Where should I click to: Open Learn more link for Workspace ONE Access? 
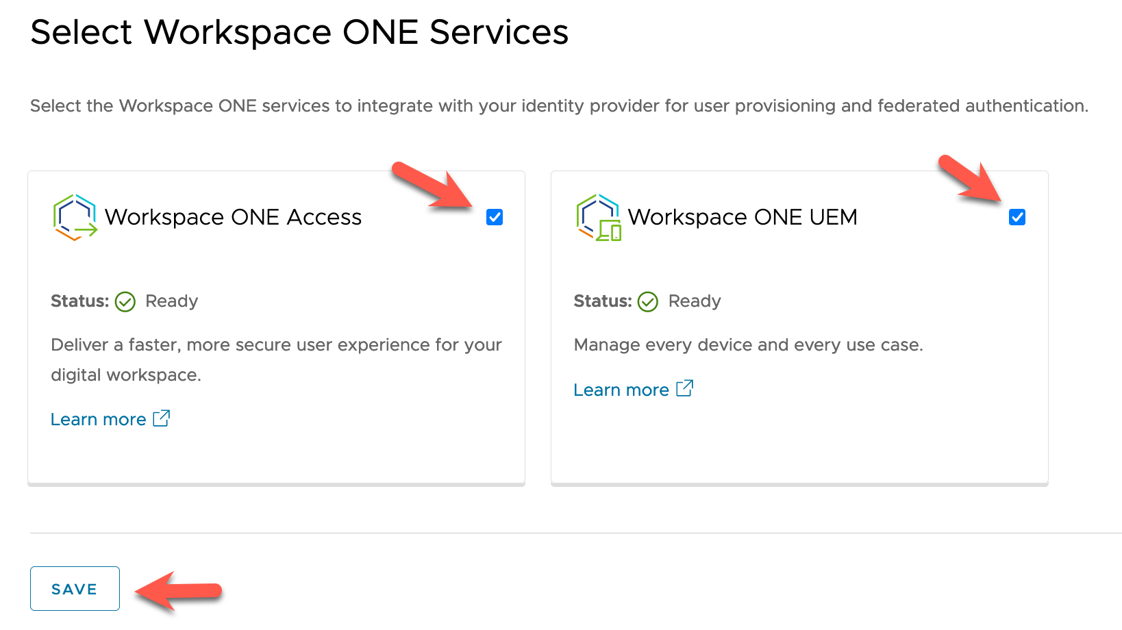(x=99, y=419)
